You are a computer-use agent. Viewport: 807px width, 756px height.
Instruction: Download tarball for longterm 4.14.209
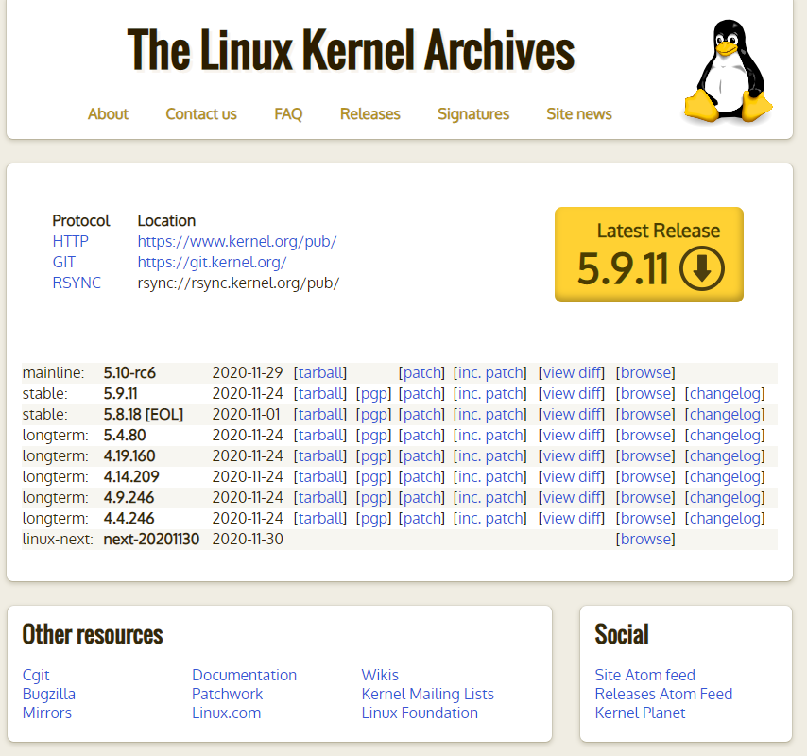coord(320,476)
